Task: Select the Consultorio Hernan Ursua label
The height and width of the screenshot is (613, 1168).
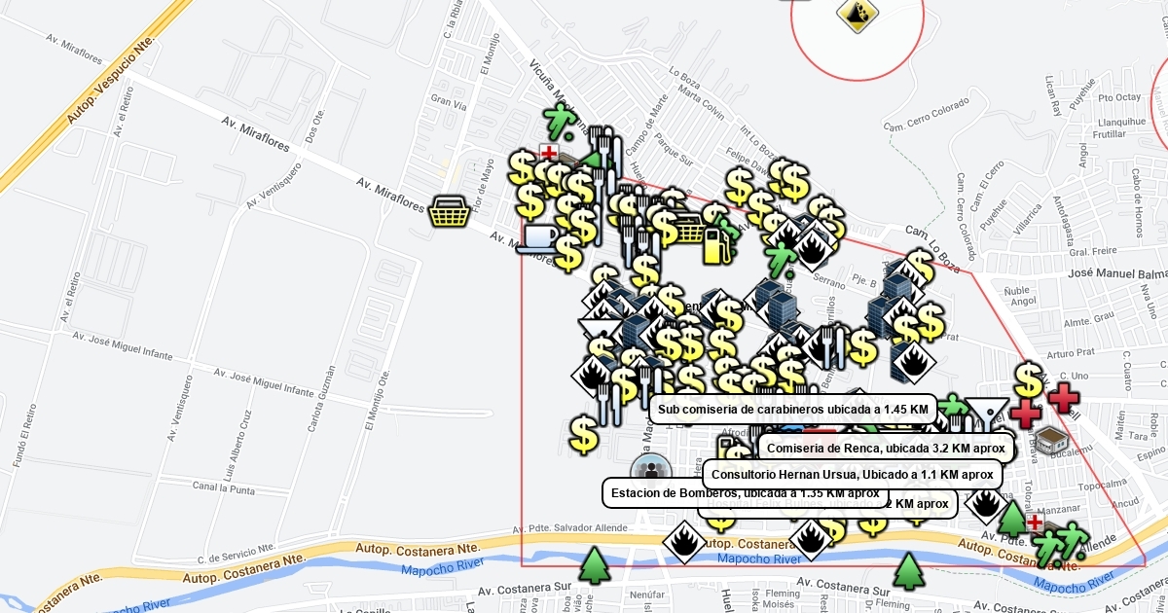Action: 852,475
